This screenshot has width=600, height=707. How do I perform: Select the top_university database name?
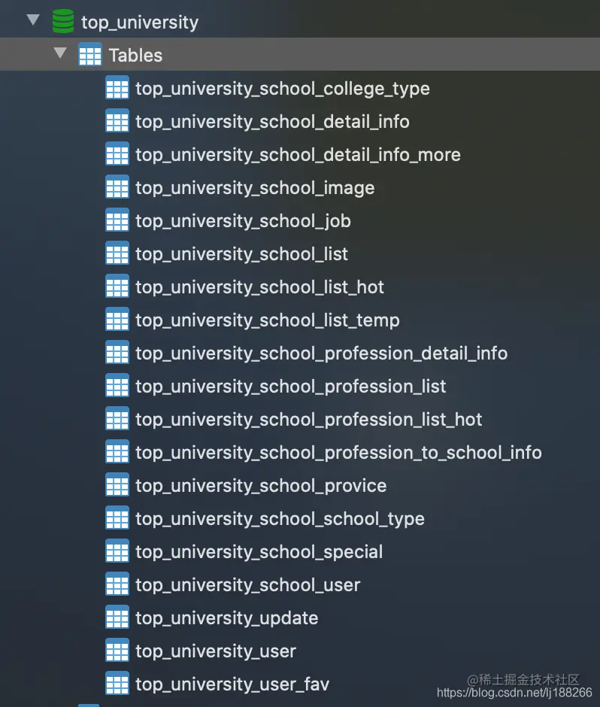click(x=140, y=22)
